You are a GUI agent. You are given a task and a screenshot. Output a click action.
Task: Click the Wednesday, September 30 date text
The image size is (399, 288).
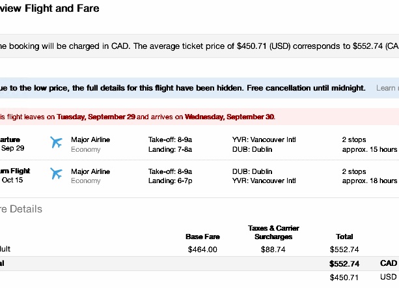click(x=230, y=117)
